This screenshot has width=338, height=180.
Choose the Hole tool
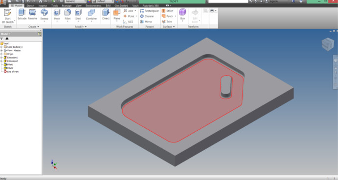point(57,15)
